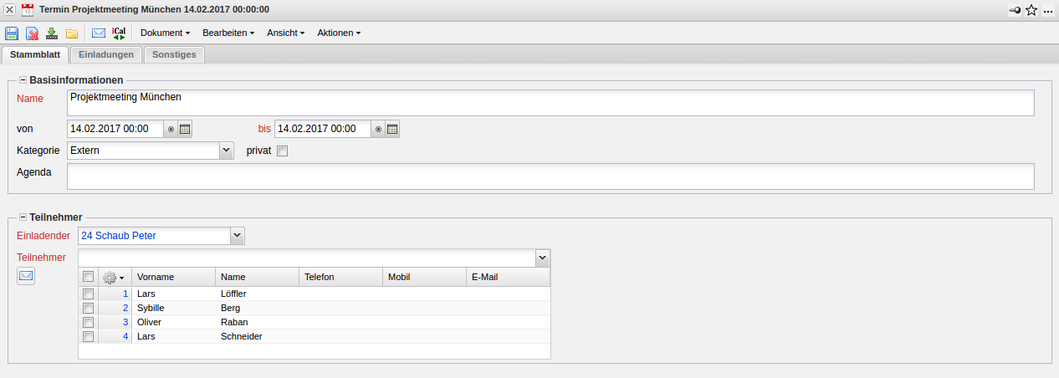Click the iCal export icon
Viewport: 1059px width, 378px height.
(x=119, y=33)
